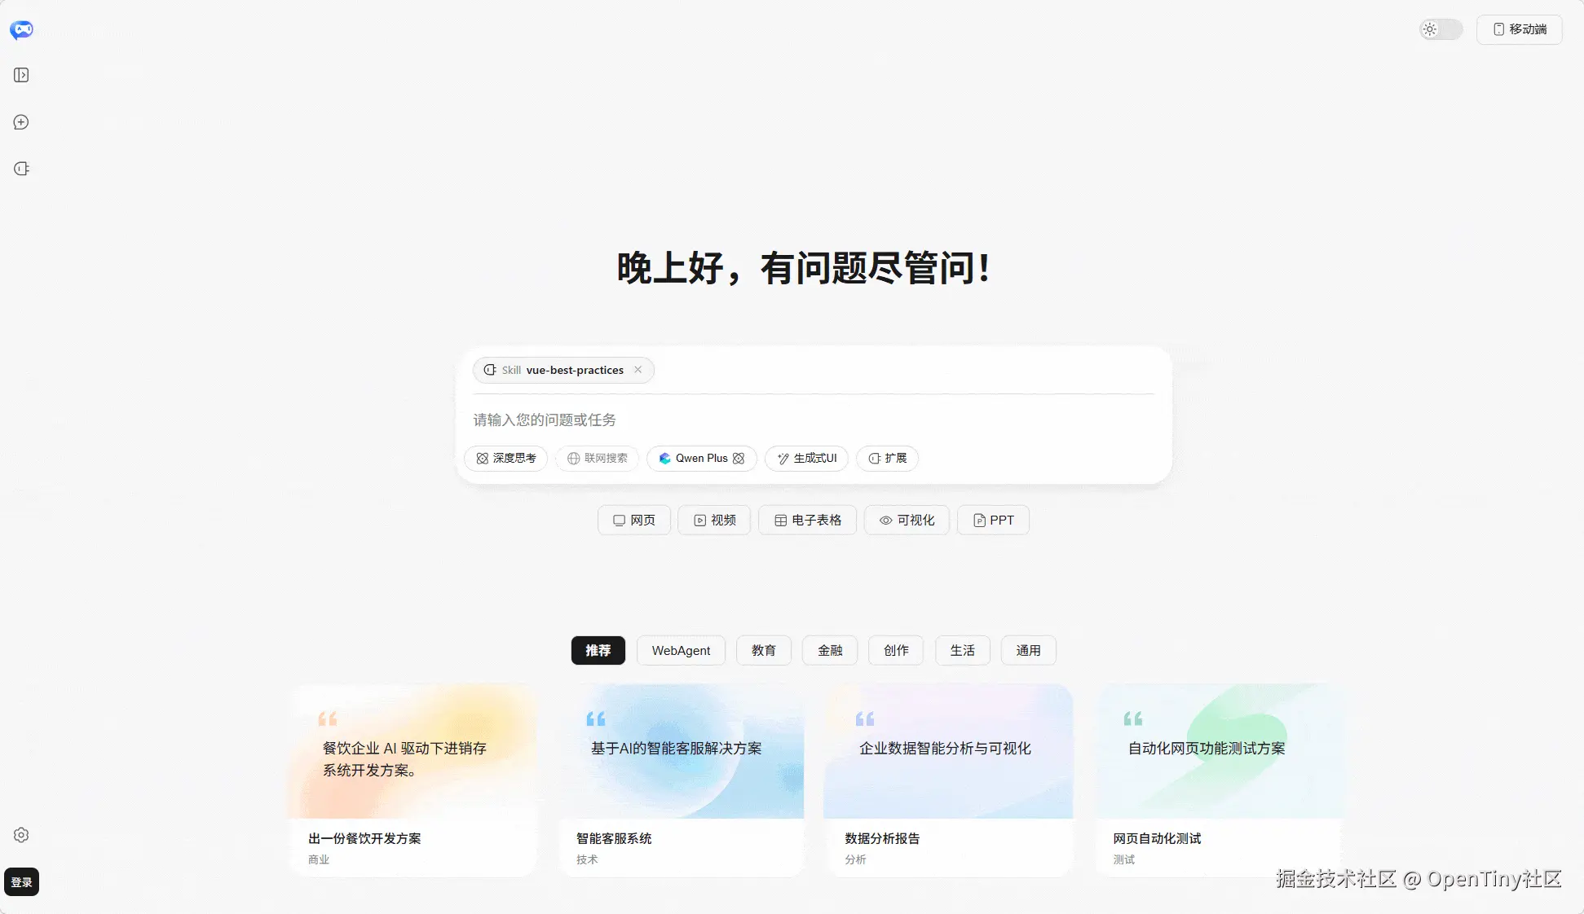Click the vue-best-practices skill chip
This screenshot has height=914, width=1584.
(563, 370)
